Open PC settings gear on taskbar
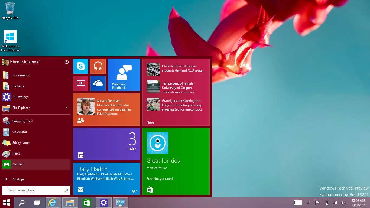 [x=104, y=203]
